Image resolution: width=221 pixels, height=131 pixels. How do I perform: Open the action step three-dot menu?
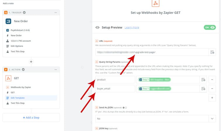[x=56, y=69]
